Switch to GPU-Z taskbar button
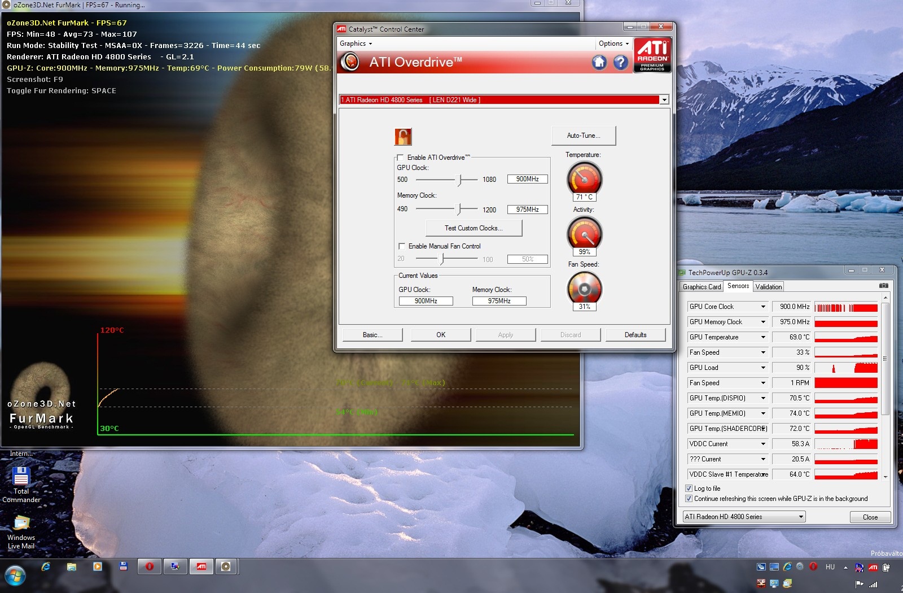The width and height of the screenshot is (903, 593). point(175,566)
